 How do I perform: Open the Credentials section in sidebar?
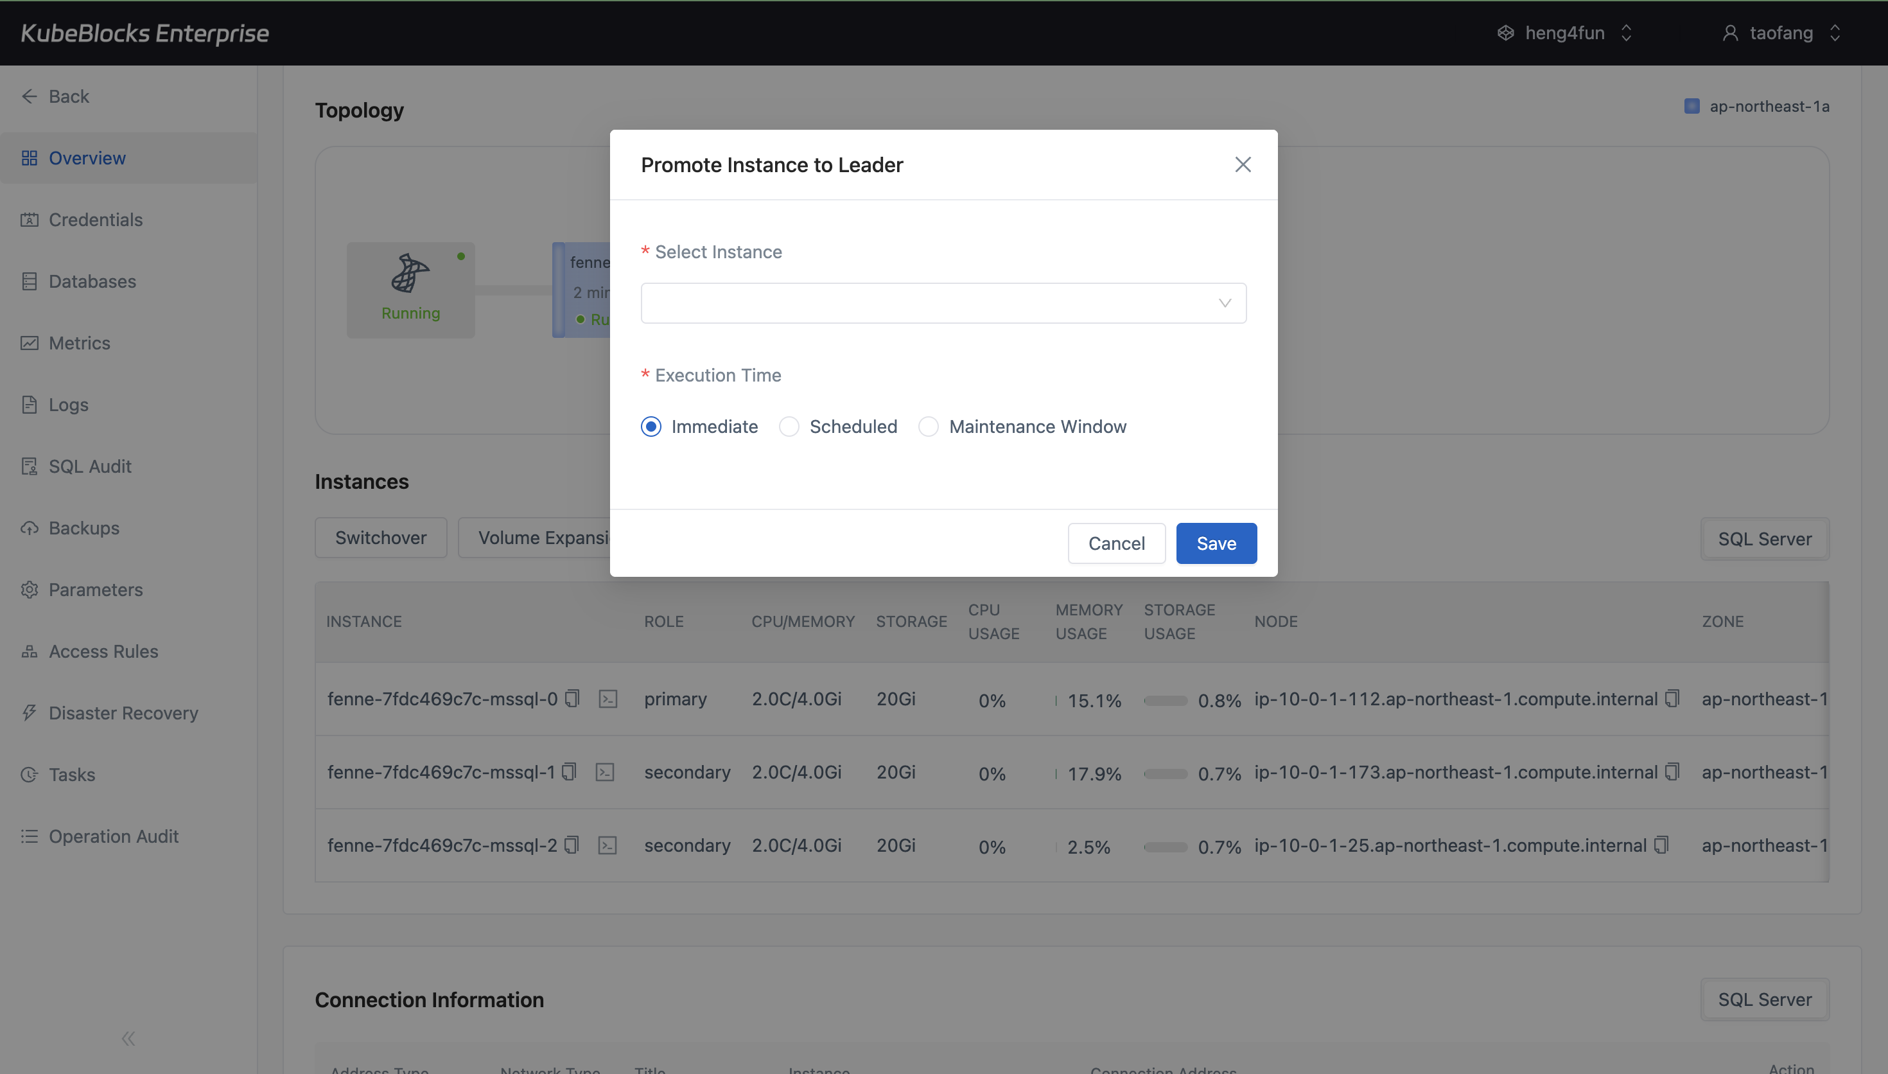pyautogui.click(x=95, y=219)
